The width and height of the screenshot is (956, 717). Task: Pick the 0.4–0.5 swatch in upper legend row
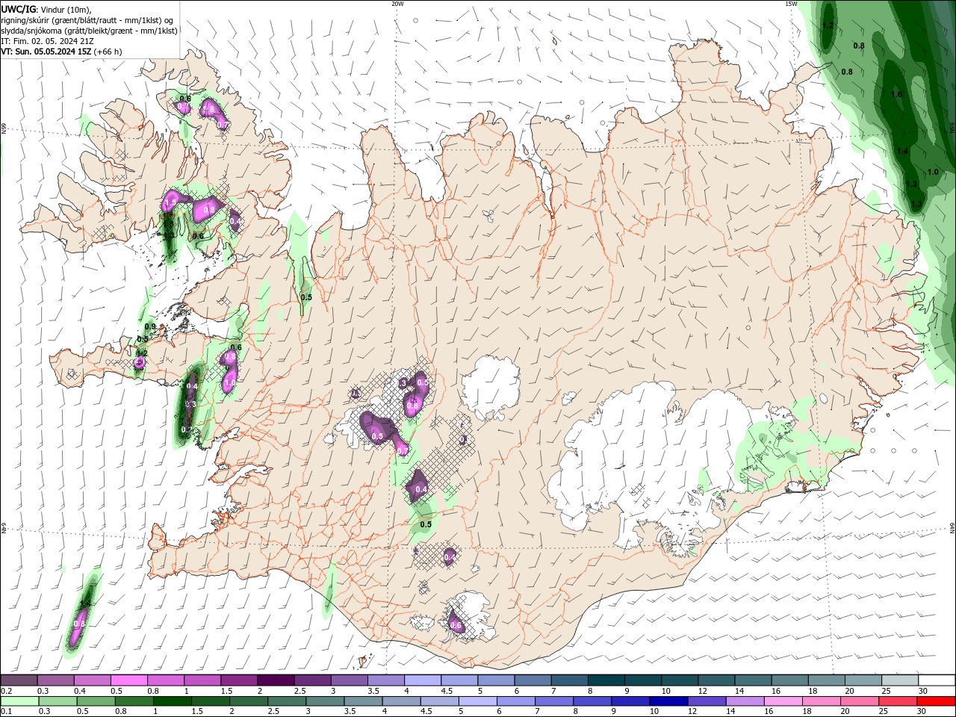93,680
